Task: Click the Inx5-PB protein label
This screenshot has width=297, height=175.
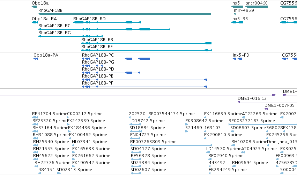Action: point(240,55)
